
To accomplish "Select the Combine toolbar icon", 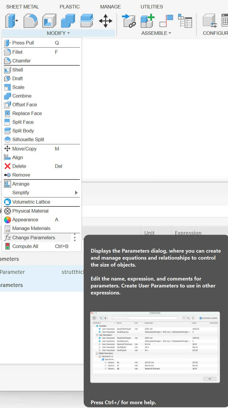I will pyautogui.click(x=68, y=21).
